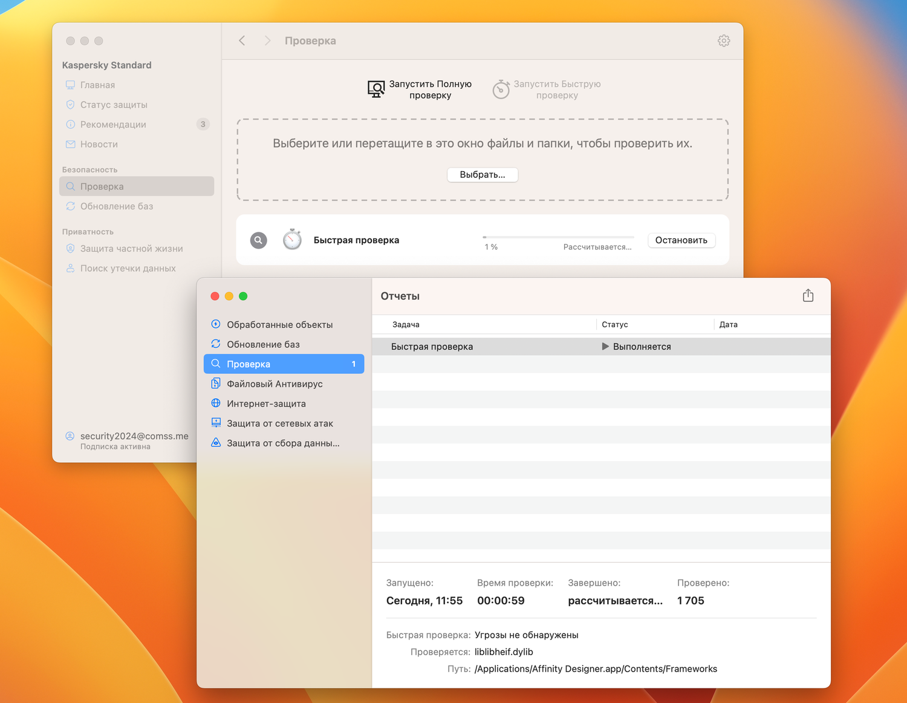The width and height of the screenshot is (907, 703).
Task: Open Поиск утечки данных
Action: point(137,268)
